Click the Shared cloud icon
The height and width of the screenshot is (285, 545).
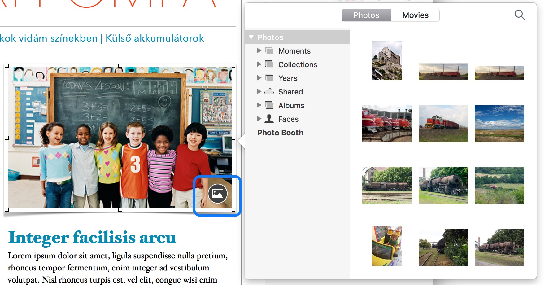[269, 91]
